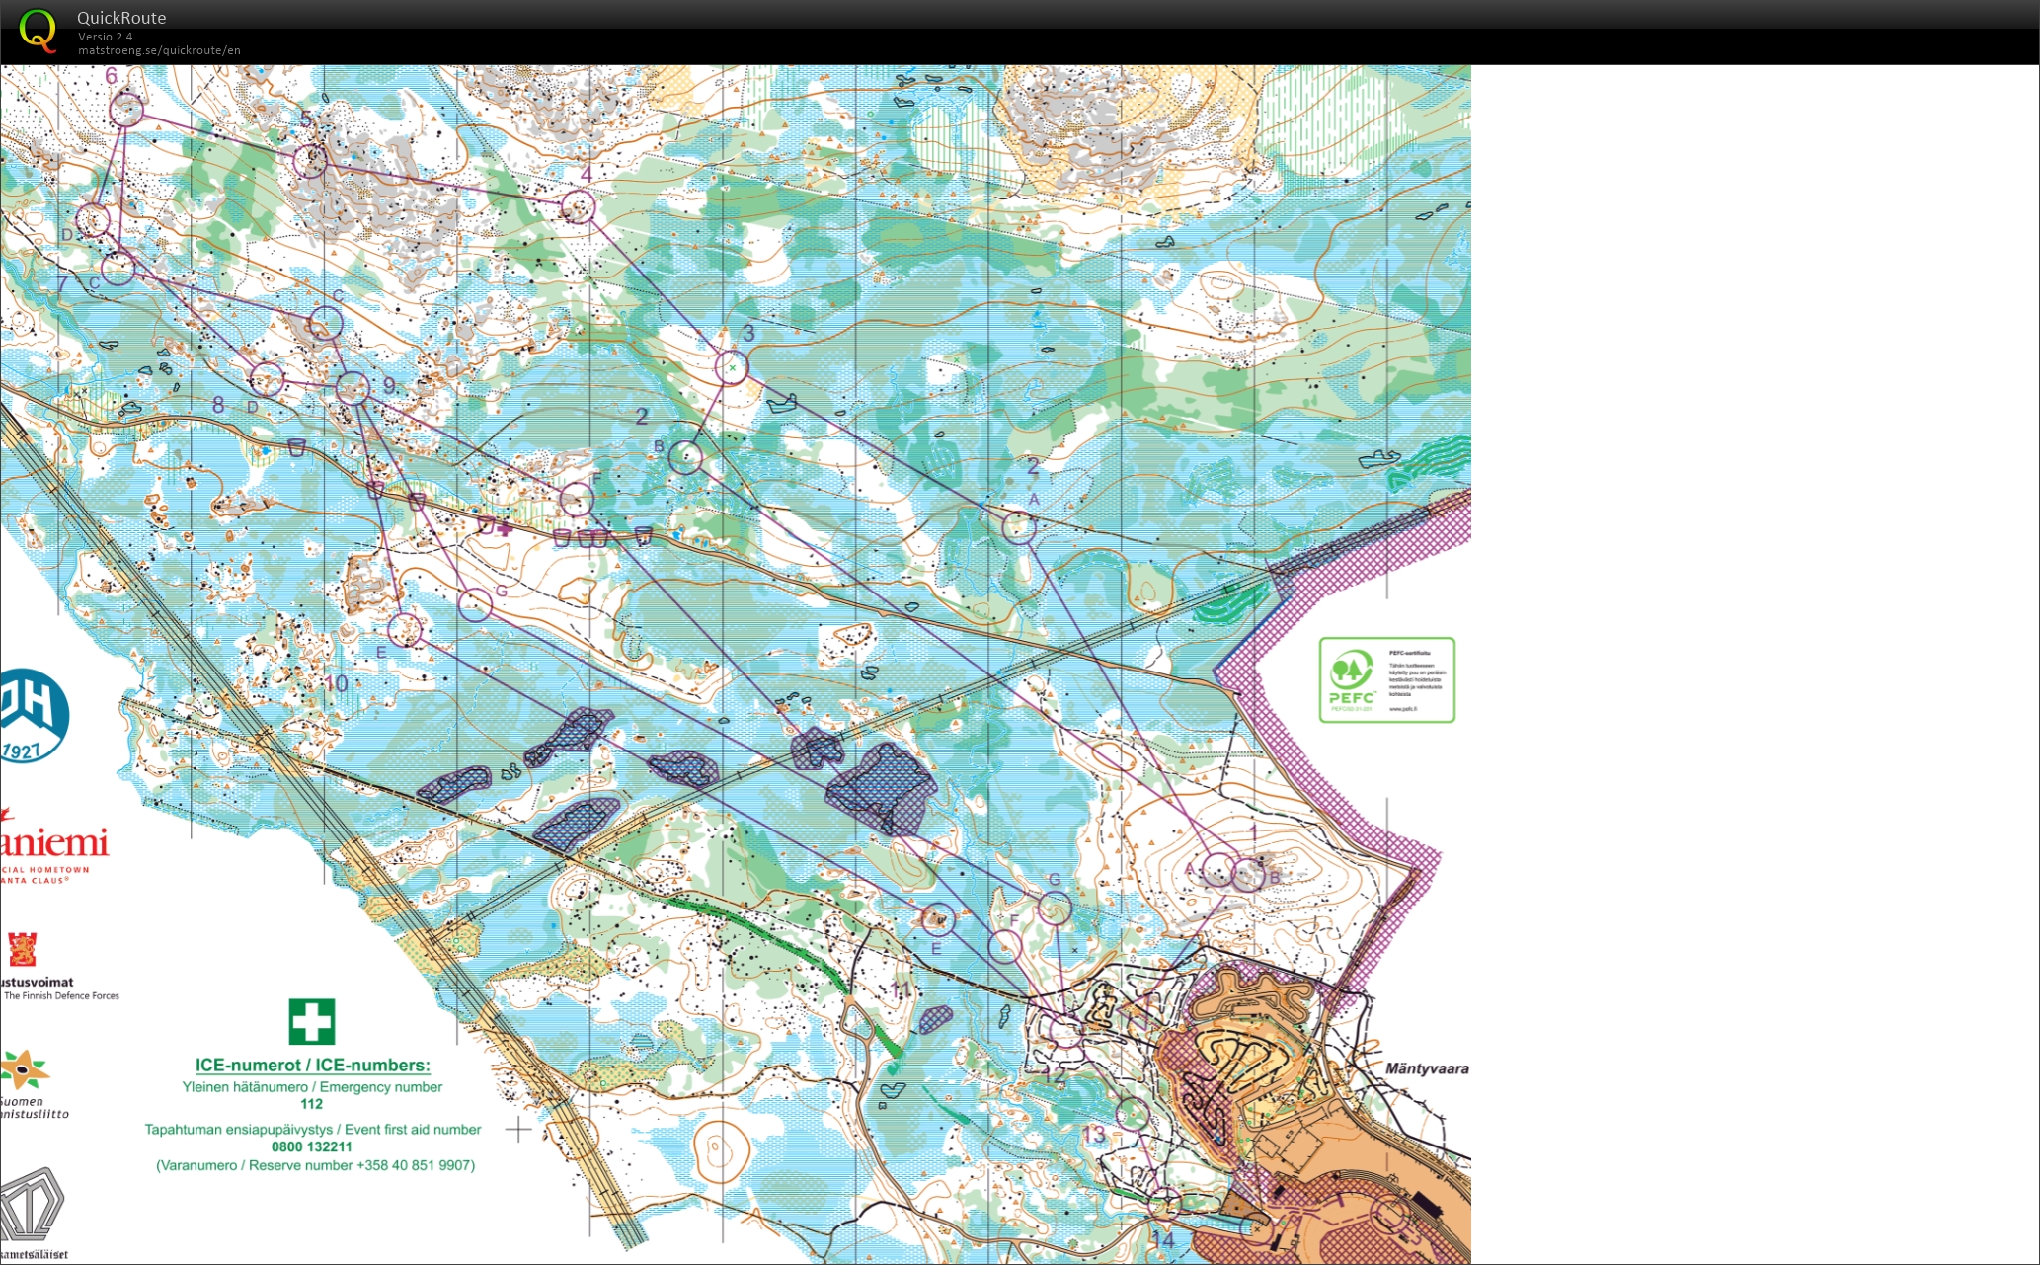Click the QuickRoute Q logo
This screenshot has width=2040, height=1265.
click(38, 30)
